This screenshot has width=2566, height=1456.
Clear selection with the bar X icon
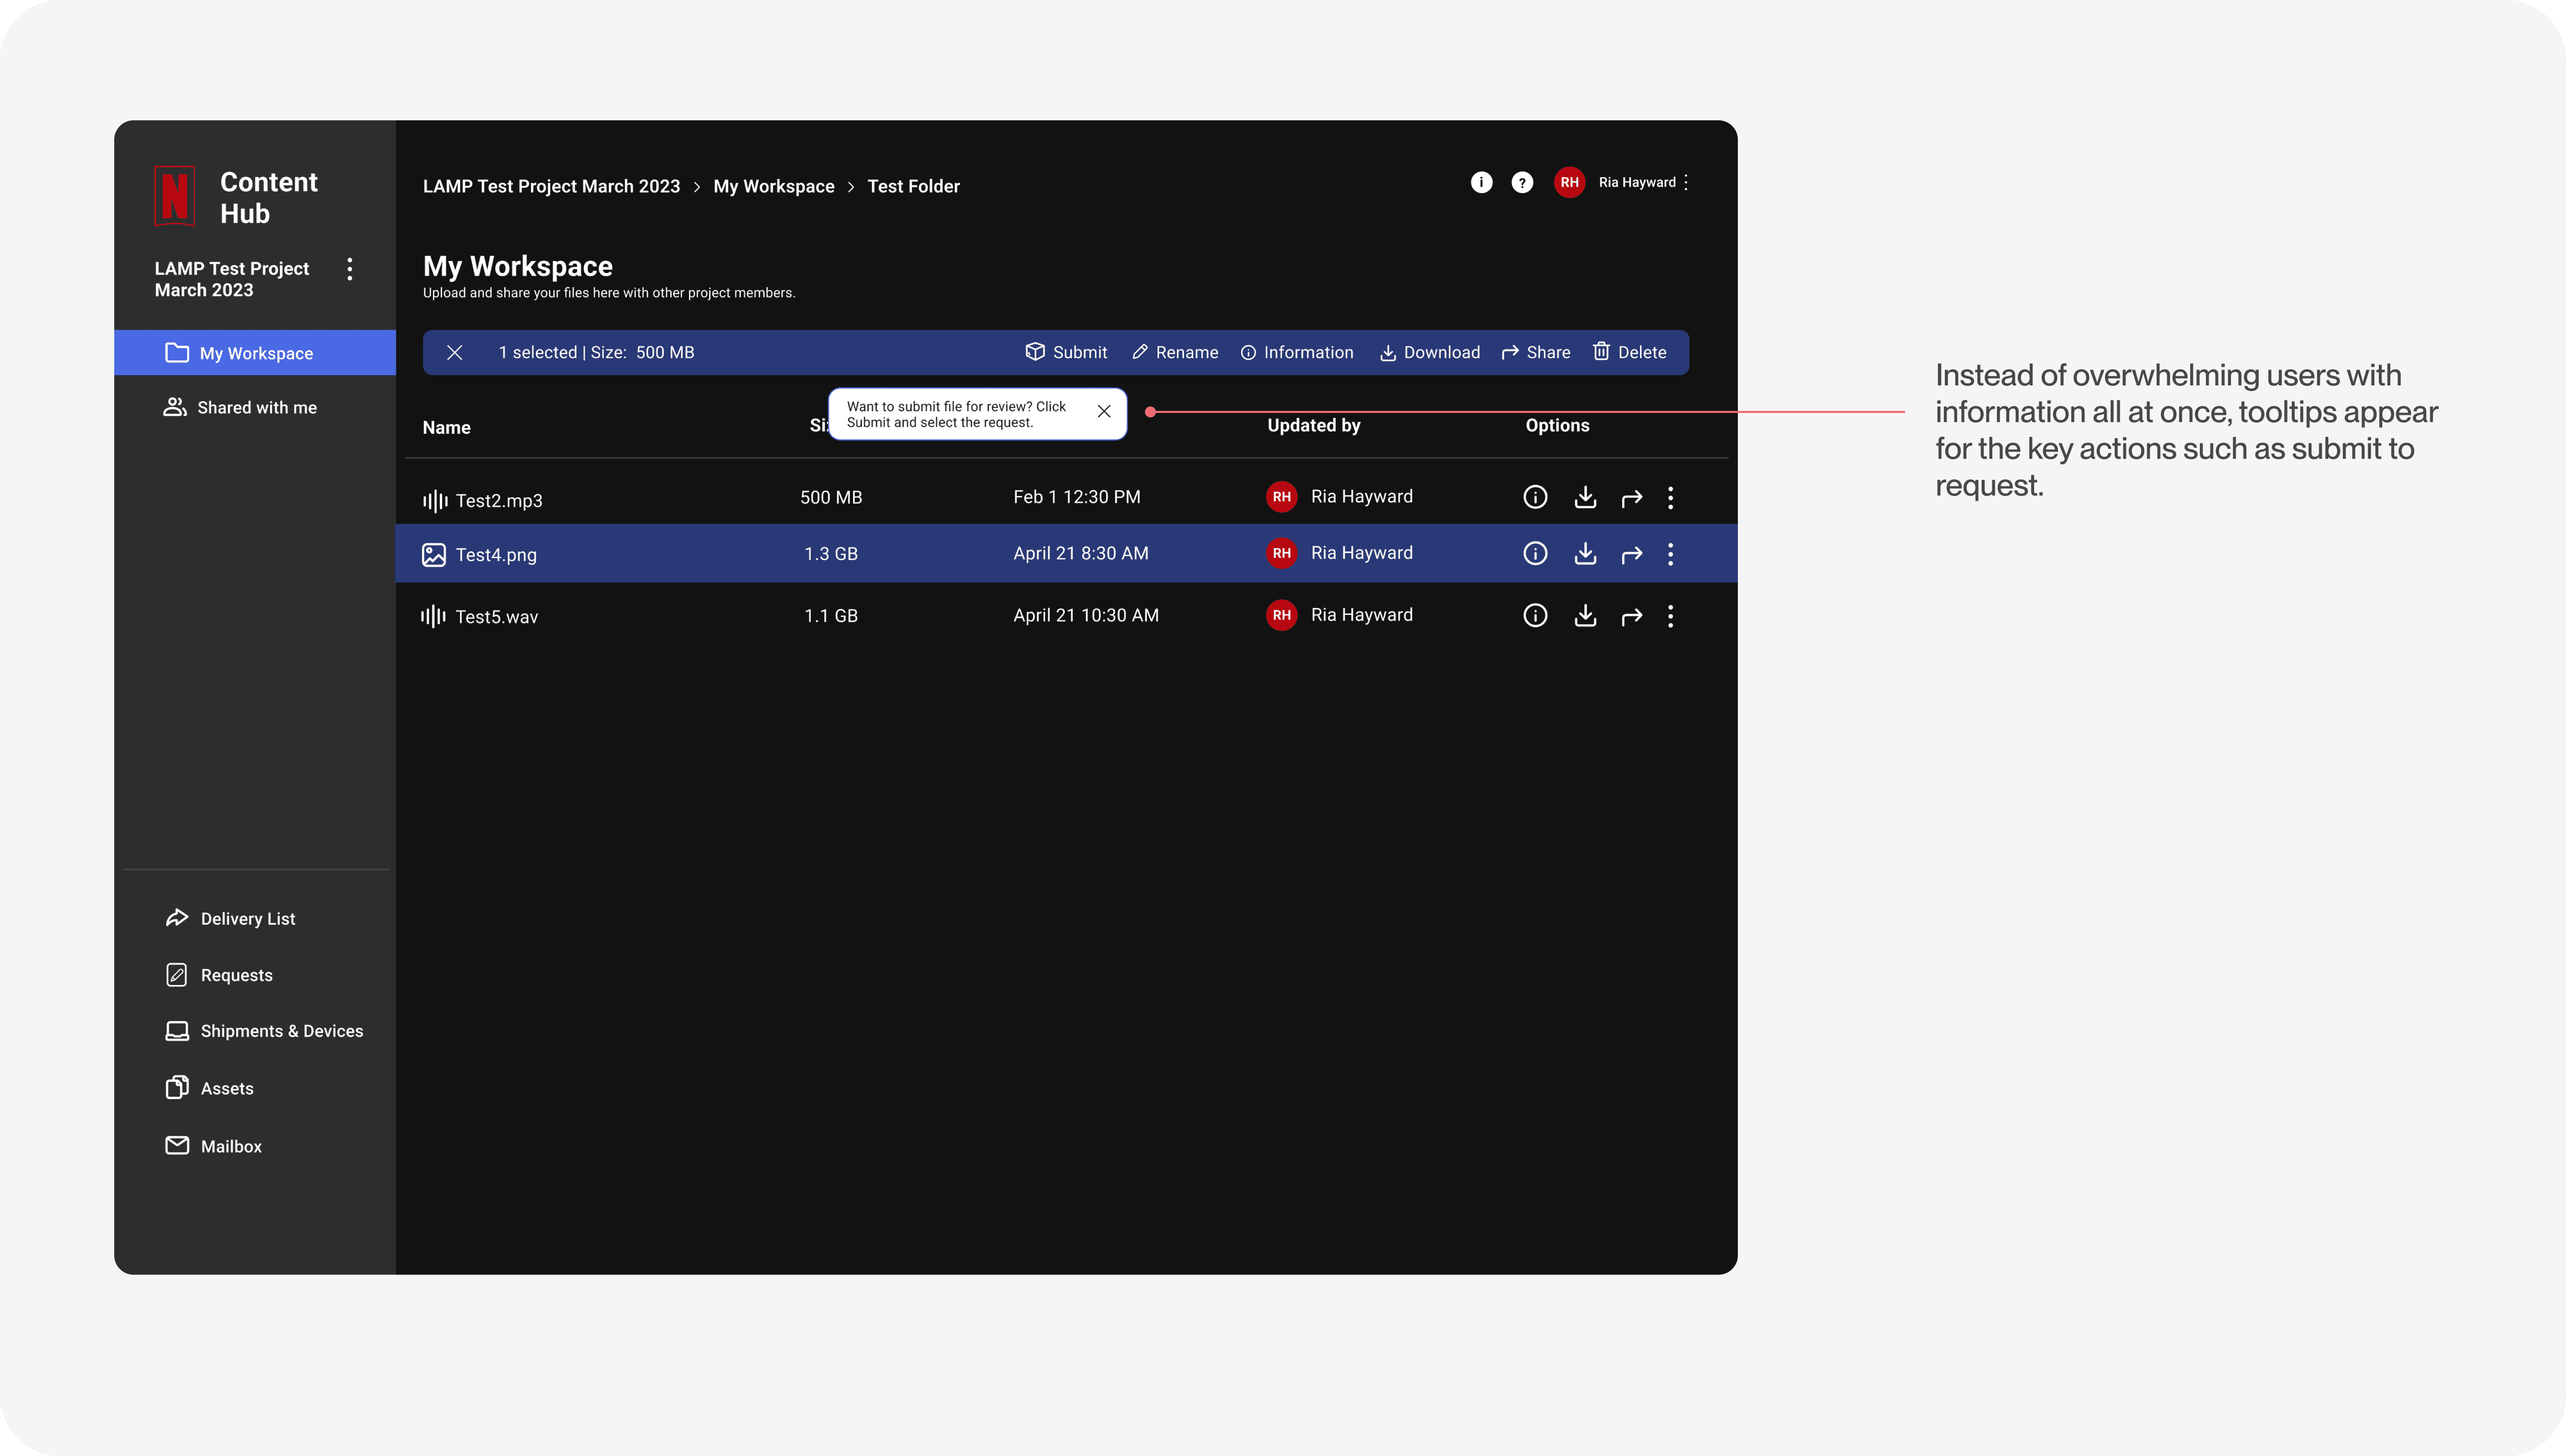click(454, 352)
